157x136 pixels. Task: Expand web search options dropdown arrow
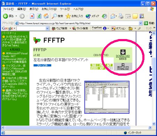coord(70,28)
